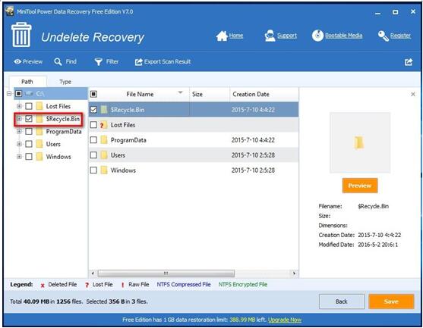The image size is (423, 328).
Task: Click the Home house icon
Action: pyautogui.click(x=222, y=36)
